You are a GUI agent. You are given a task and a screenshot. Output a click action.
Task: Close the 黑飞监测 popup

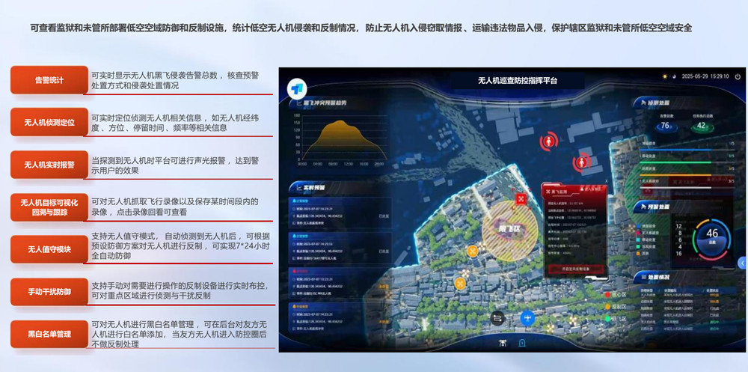[606, 181]
